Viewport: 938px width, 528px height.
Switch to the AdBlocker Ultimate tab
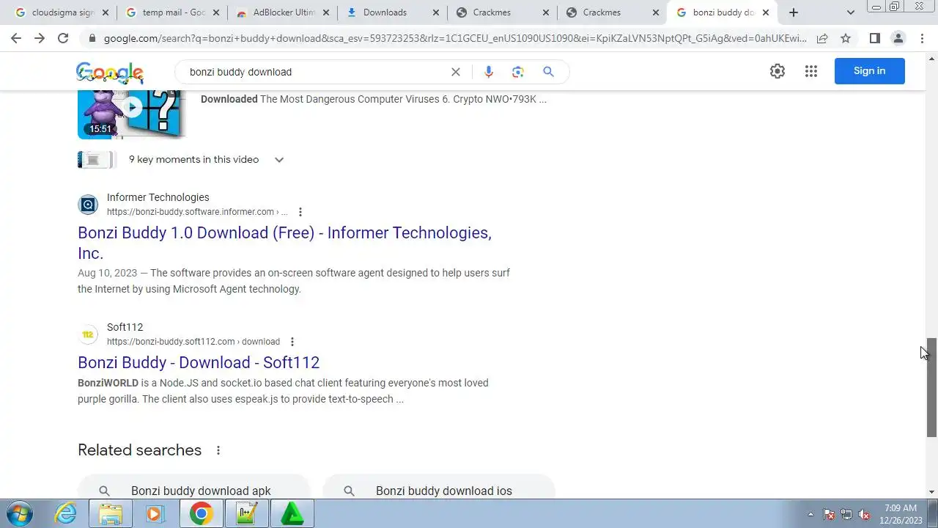(x=283, y=12)
